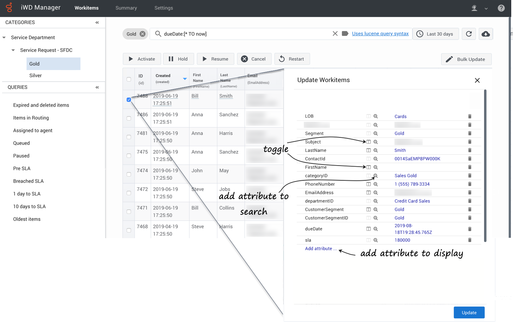Open the help question mark icon

click(x=501, y=8)
